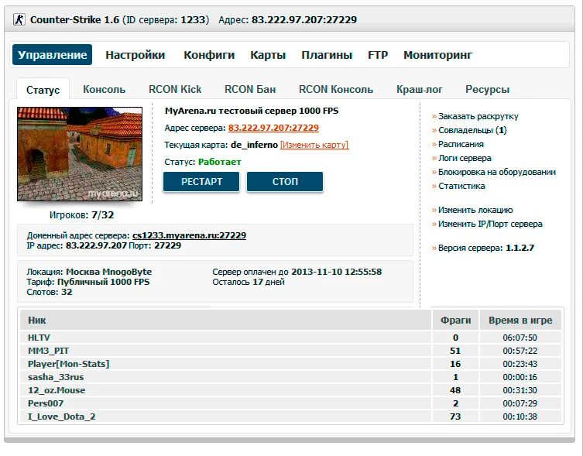Screen dimensions: 583x456
Task: Switch to Плагины section
Action: pyautogui.click(x=327, y=55)
